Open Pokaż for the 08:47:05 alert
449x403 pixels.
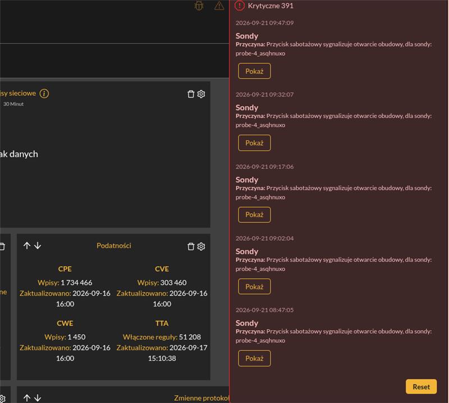pyautogui.click(x=254, y=358)
